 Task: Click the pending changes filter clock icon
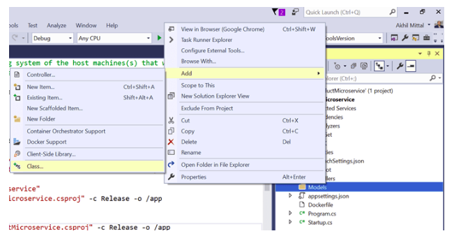338,66
